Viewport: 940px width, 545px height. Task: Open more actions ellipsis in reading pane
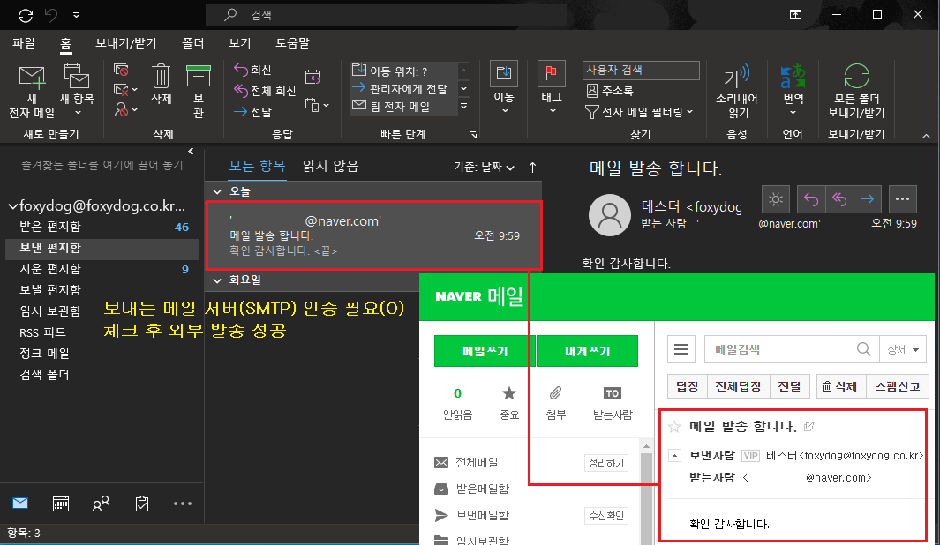(x=902, y=199)
